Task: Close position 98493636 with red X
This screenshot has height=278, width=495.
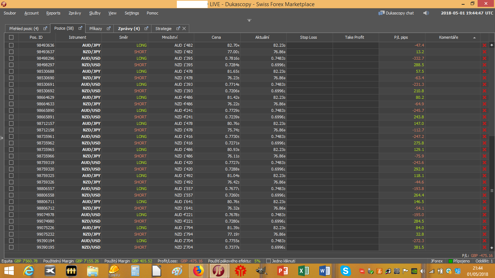Action: [484, 45]
